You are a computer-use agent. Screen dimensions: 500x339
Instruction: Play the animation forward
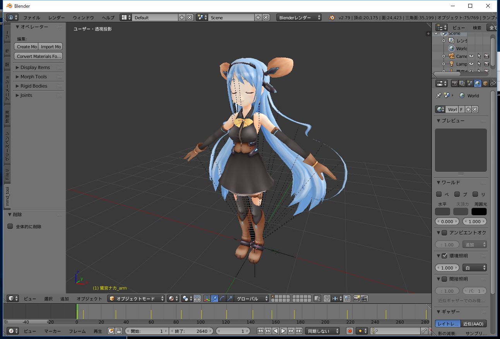[x=283, y=331]
